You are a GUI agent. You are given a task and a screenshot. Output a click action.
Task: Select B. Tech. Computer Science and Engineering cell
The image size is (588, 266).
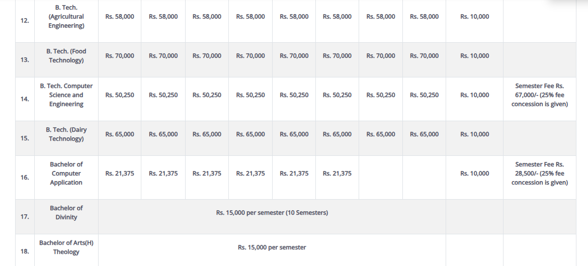[x=66, y=95]
